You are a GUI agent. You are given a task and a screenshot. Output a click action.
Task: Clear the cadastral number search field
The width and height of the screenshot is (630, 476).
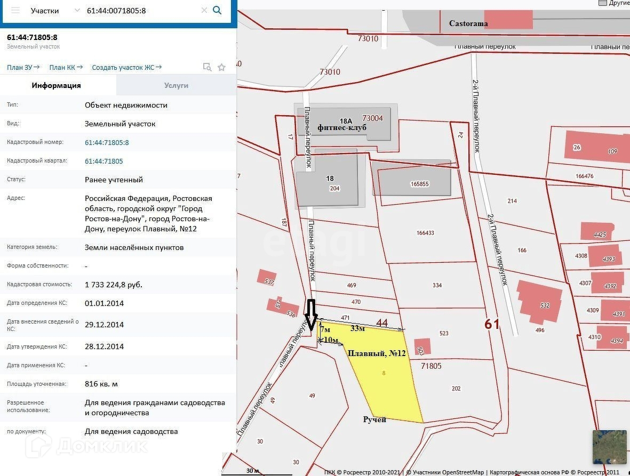(204, 10)
